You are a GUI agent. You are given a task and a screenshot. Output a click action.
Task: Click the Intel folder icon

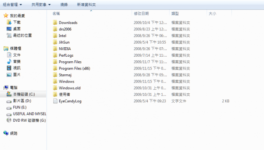(55, 36)
